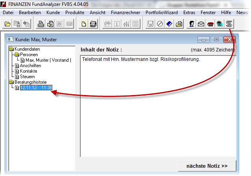The image size is (251, 176).
Task: Collapse the Beratungshistorie tree folder
Action: 11,82
